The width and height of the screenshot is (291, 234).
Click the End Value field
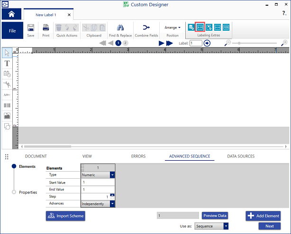(98, 190)
